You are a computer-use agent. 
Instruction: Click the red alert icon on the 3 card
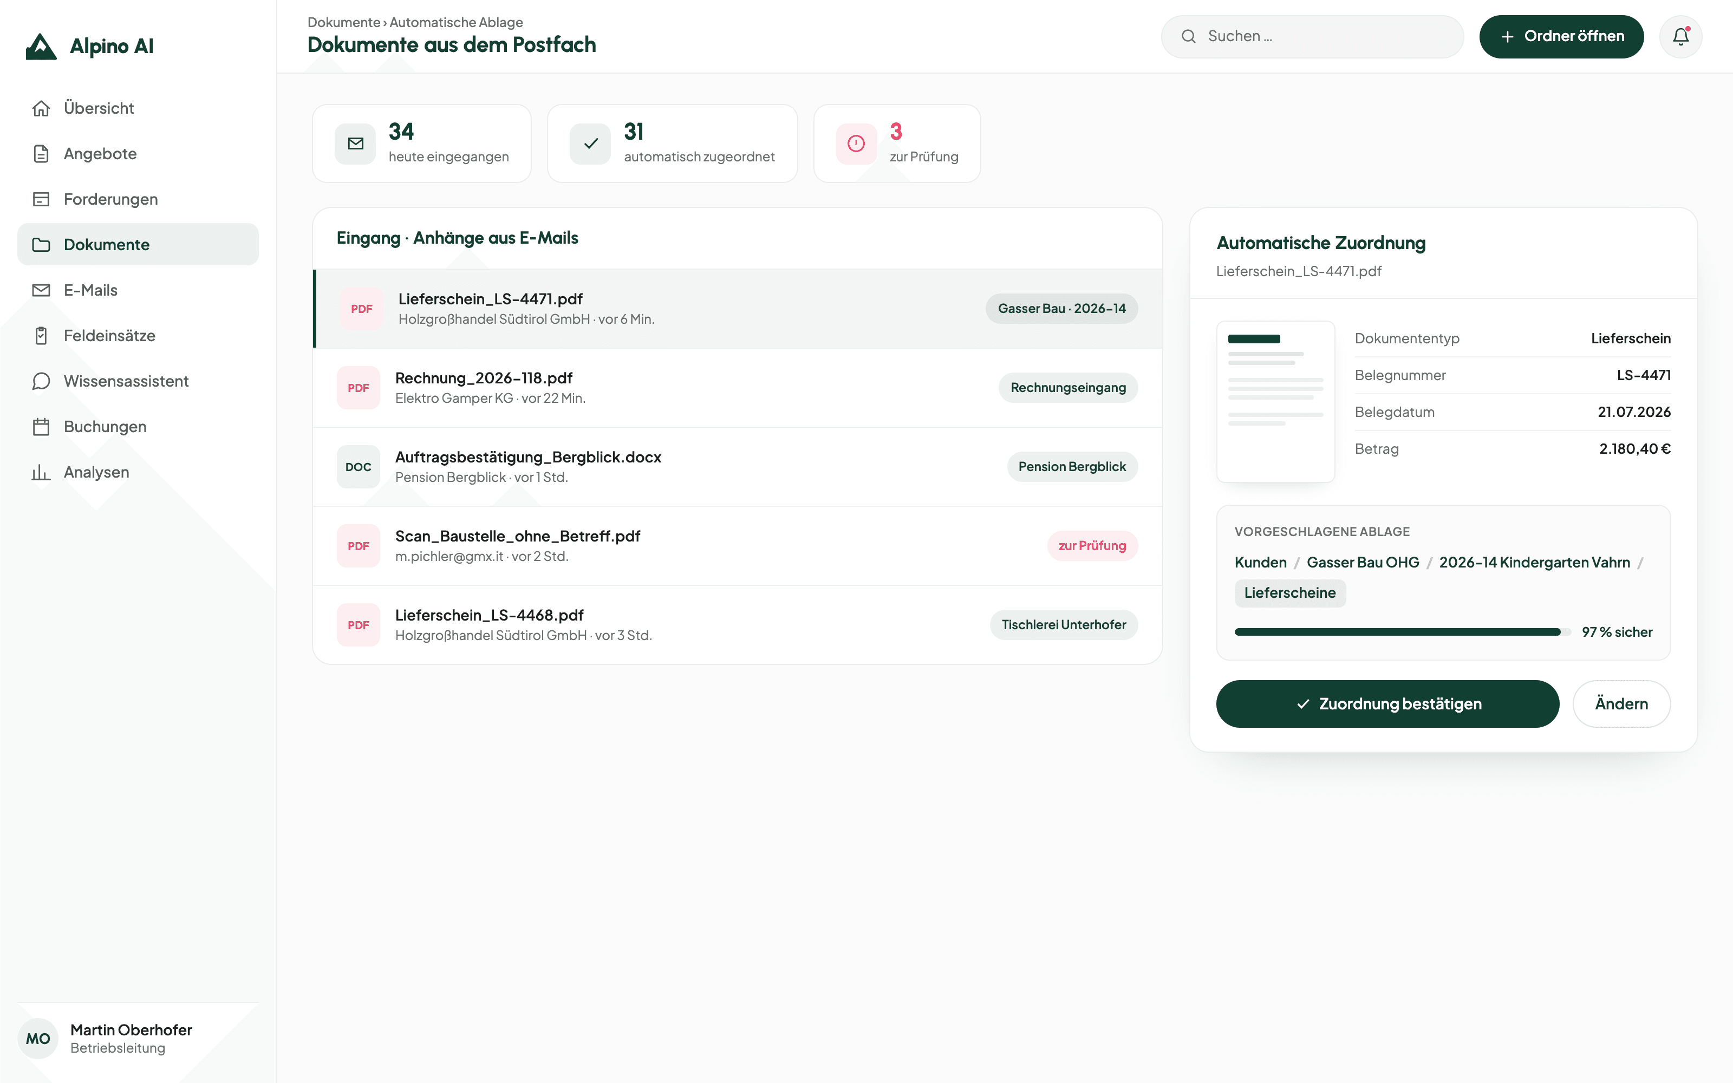(856, 144)
